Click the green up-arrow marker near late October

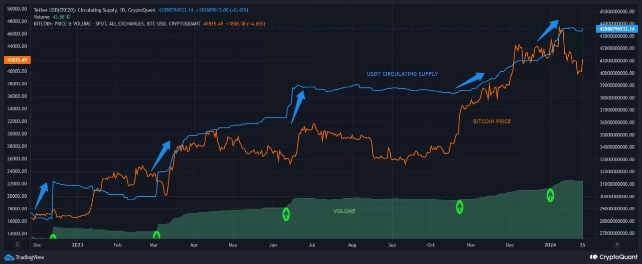459,207
